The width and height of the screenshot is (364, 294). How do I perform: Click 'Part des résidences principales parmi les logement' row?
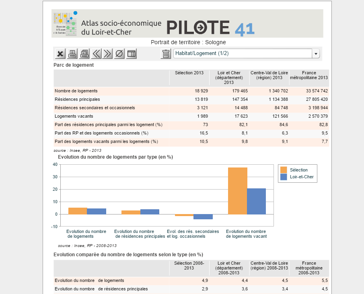tap(191, 125)
